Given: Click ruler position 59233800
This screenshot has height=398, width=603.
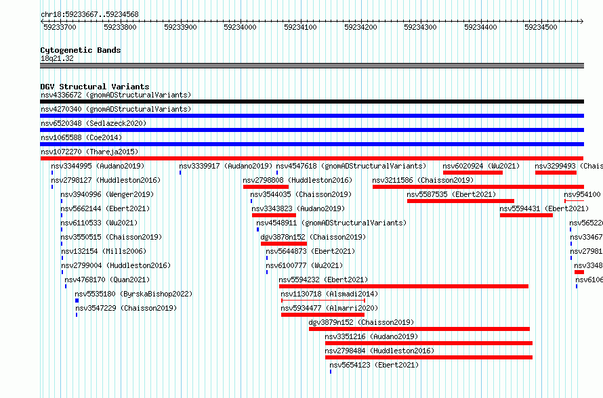Looking at the screenshot, I should coord(120,27).
